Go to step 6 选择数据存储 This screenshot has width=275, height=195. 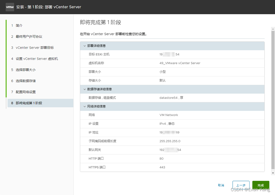click(x=25, y=81)
